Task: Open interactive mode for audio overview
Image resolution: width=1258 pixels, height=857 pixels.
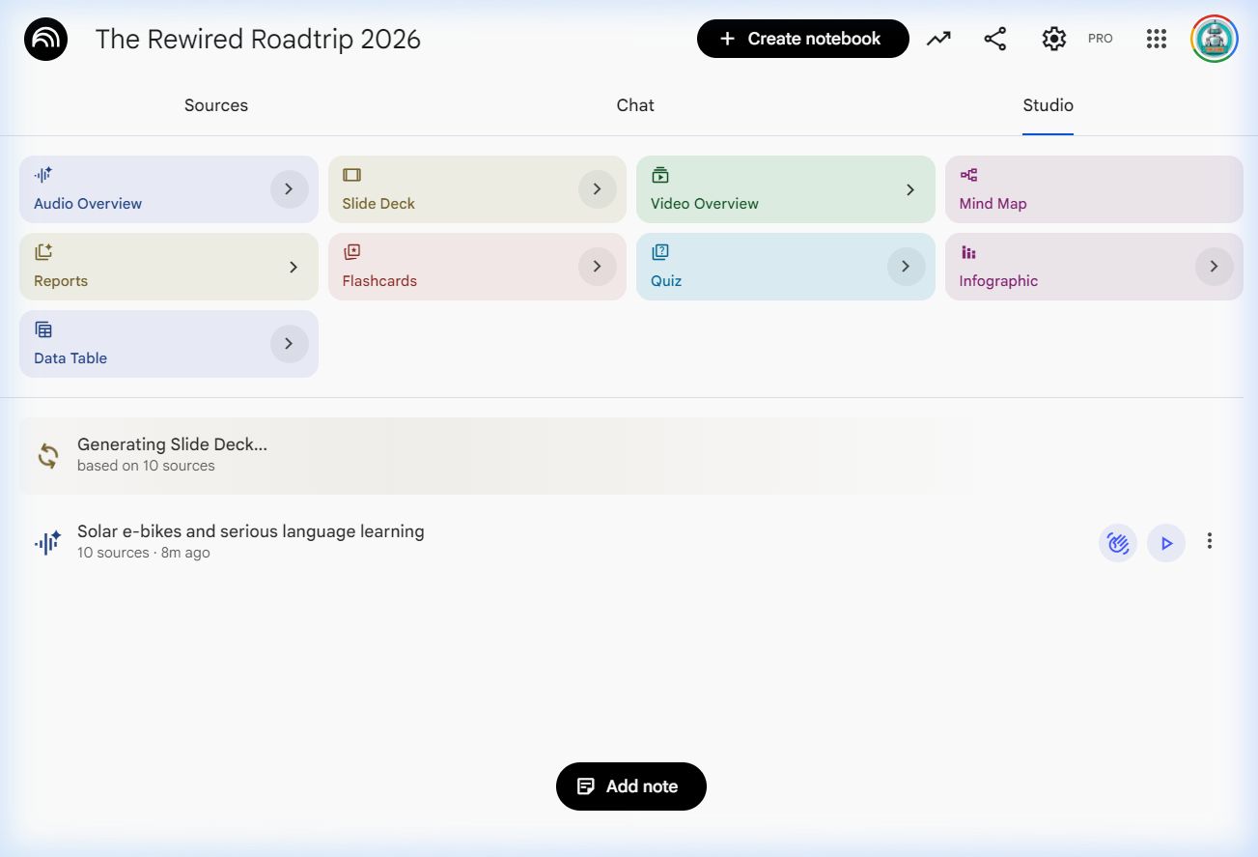Action: 1117,543
